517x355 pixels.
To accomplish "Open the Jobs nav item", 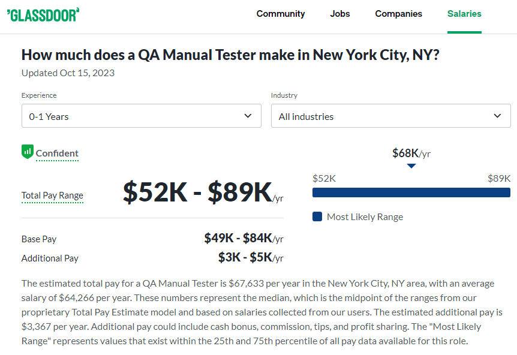I will 340,14.
